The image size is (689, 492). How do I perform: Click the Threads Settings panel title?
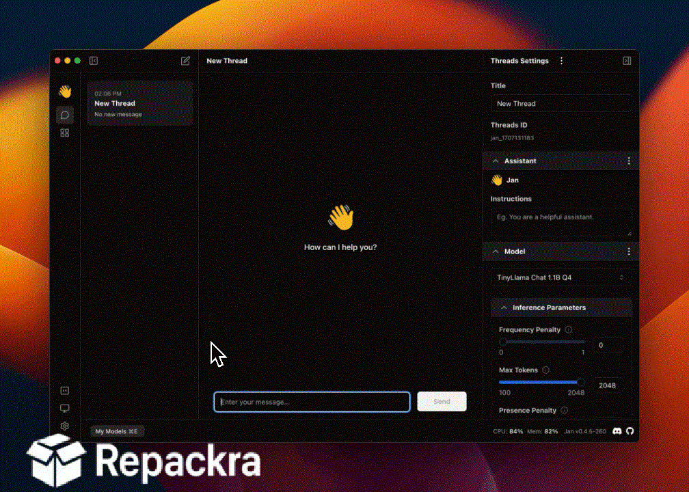click(x=519, y=61)
